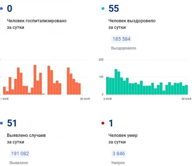
Task: Click the last bar of the green chart
Action: [186, 90]
